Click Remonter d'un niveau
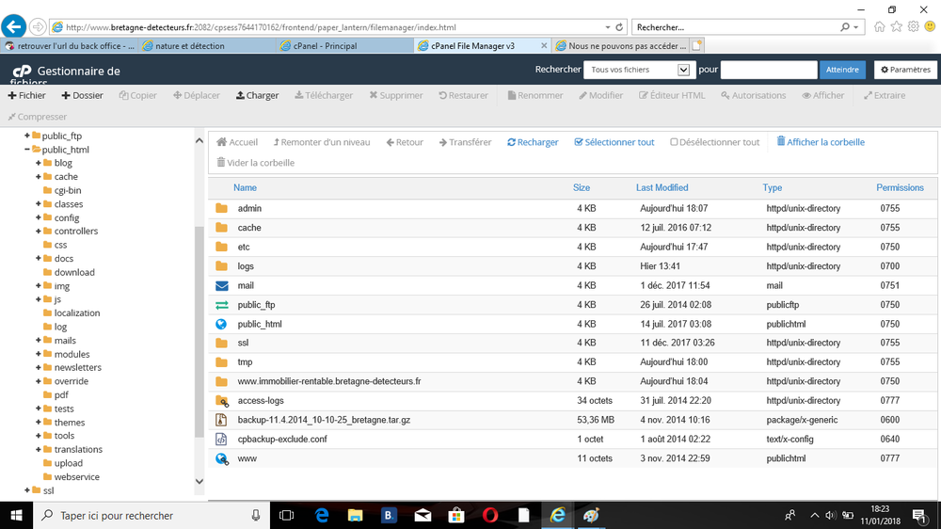The width and height of the screenshot is (941, 529). pos(322,142)
